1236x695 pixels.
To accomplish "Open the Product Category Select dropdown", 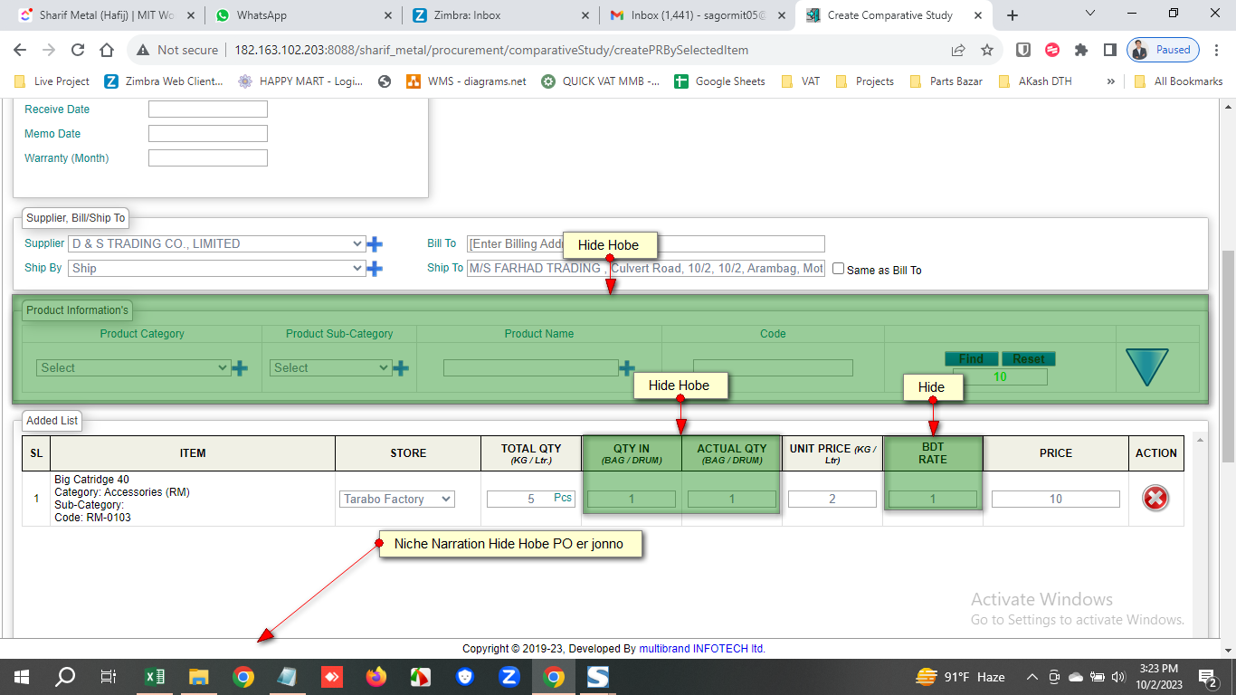I will coord(134,368).
